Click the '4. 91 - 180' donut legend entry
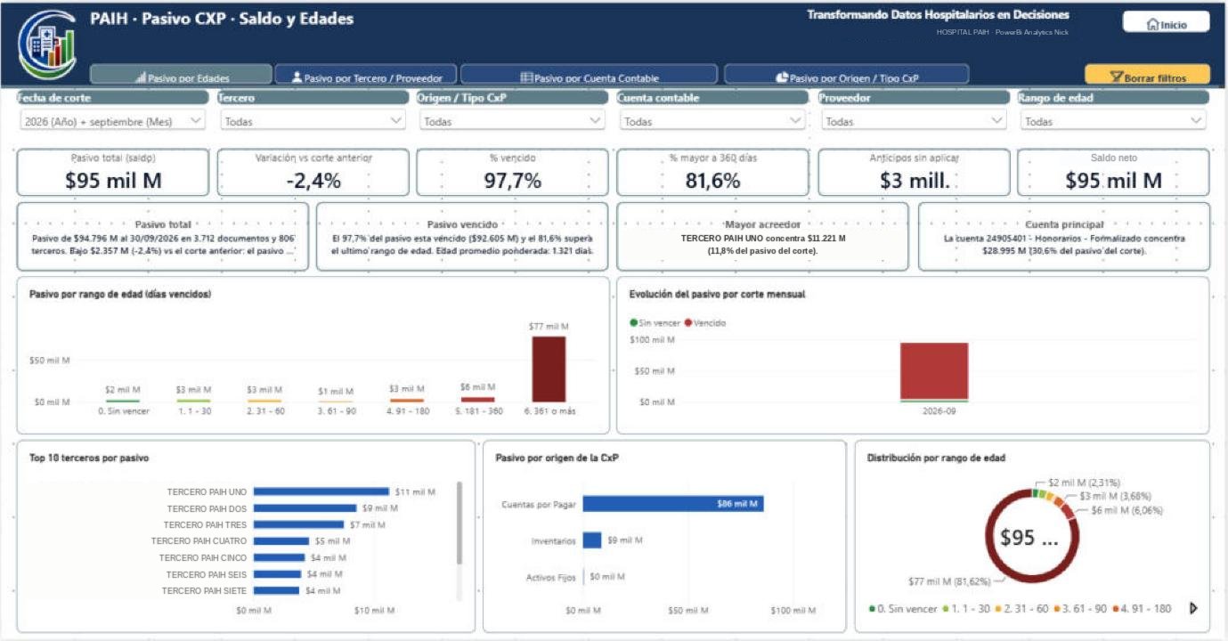1228x641 pixels. pos(1140,609)
